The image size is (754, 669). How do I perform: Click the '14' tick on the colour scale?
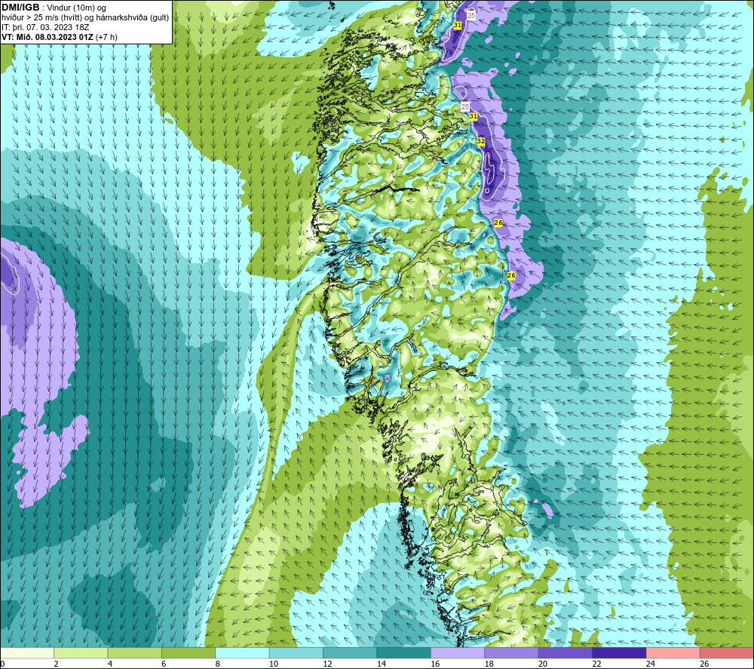coord(382,664)
